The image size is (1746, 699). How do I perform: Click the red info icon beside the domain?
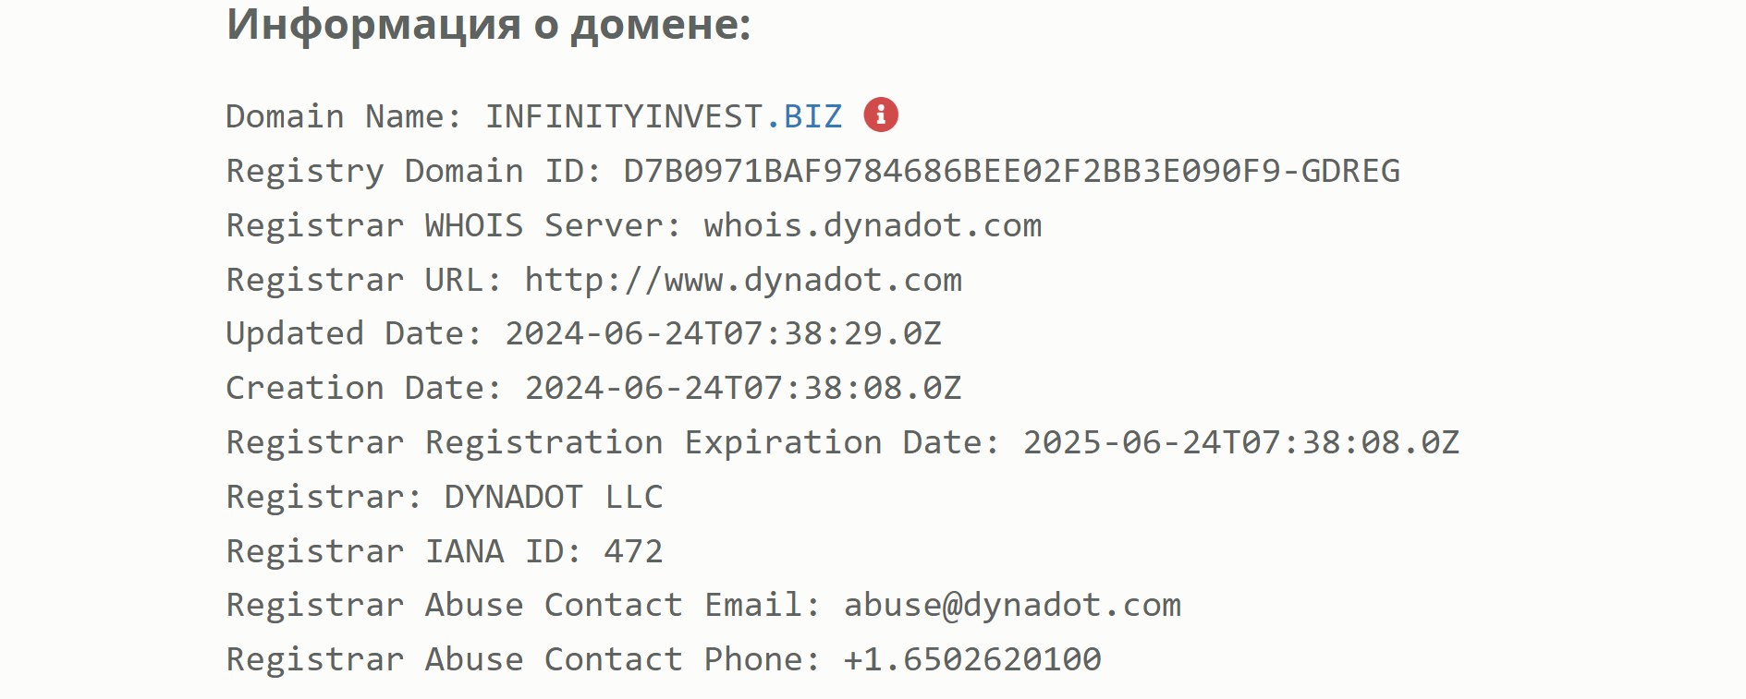click(881, 114)
